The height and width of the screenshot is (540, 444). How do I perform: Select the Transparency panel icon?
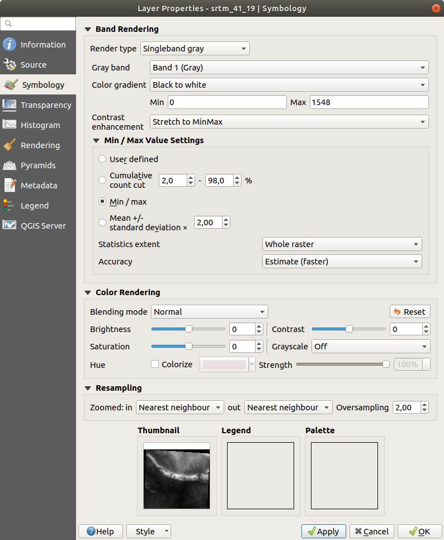click(x=10, y=105)
